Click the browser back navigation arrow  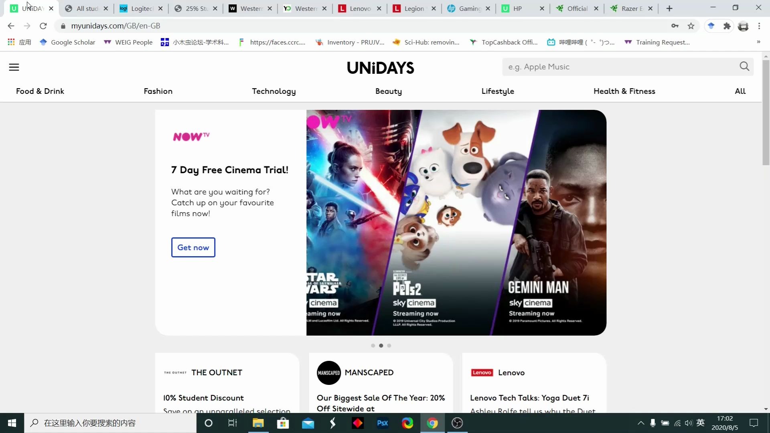[x=12, y=26]
